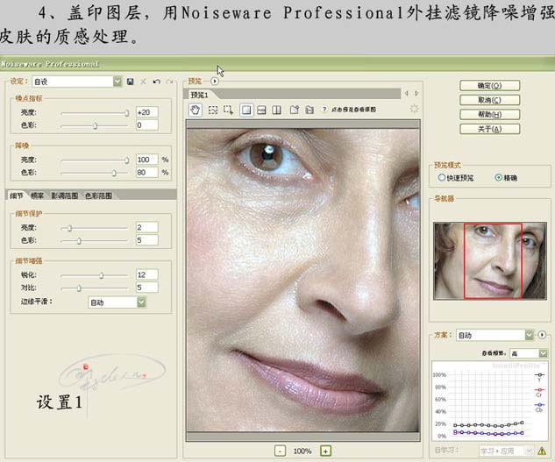The height and width of the screenshot is (462, 555).
Task: Click the 确定(O) button
Action: point(490,85)
